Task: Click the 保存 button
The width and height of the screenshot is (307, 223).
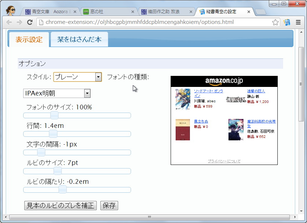Action: click(109, 206)
